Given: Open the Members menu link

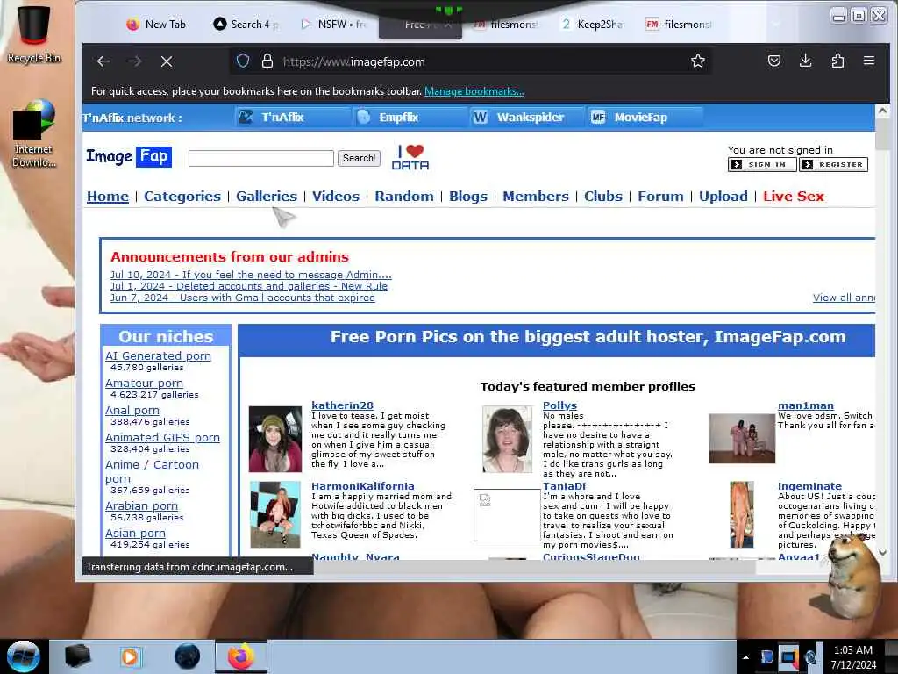Looking at the screenshot, I should (x=536, y=196).
